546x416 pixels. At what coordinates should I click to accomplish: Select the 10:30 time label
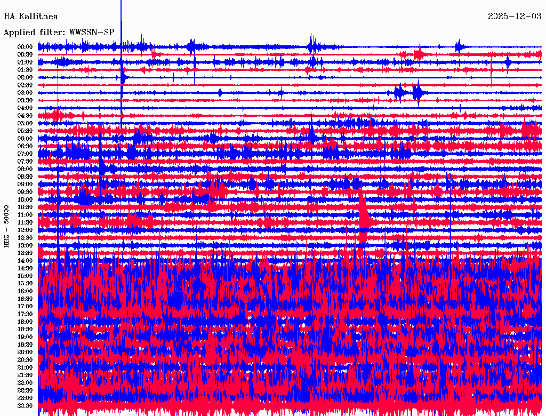[x=25, y=207]
